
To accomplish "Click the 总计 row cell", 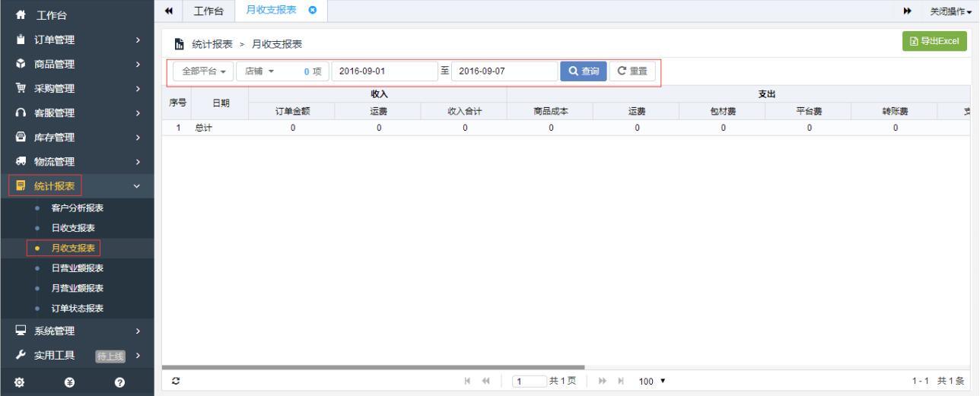I will pyautogui.click(x=220, y=128).
